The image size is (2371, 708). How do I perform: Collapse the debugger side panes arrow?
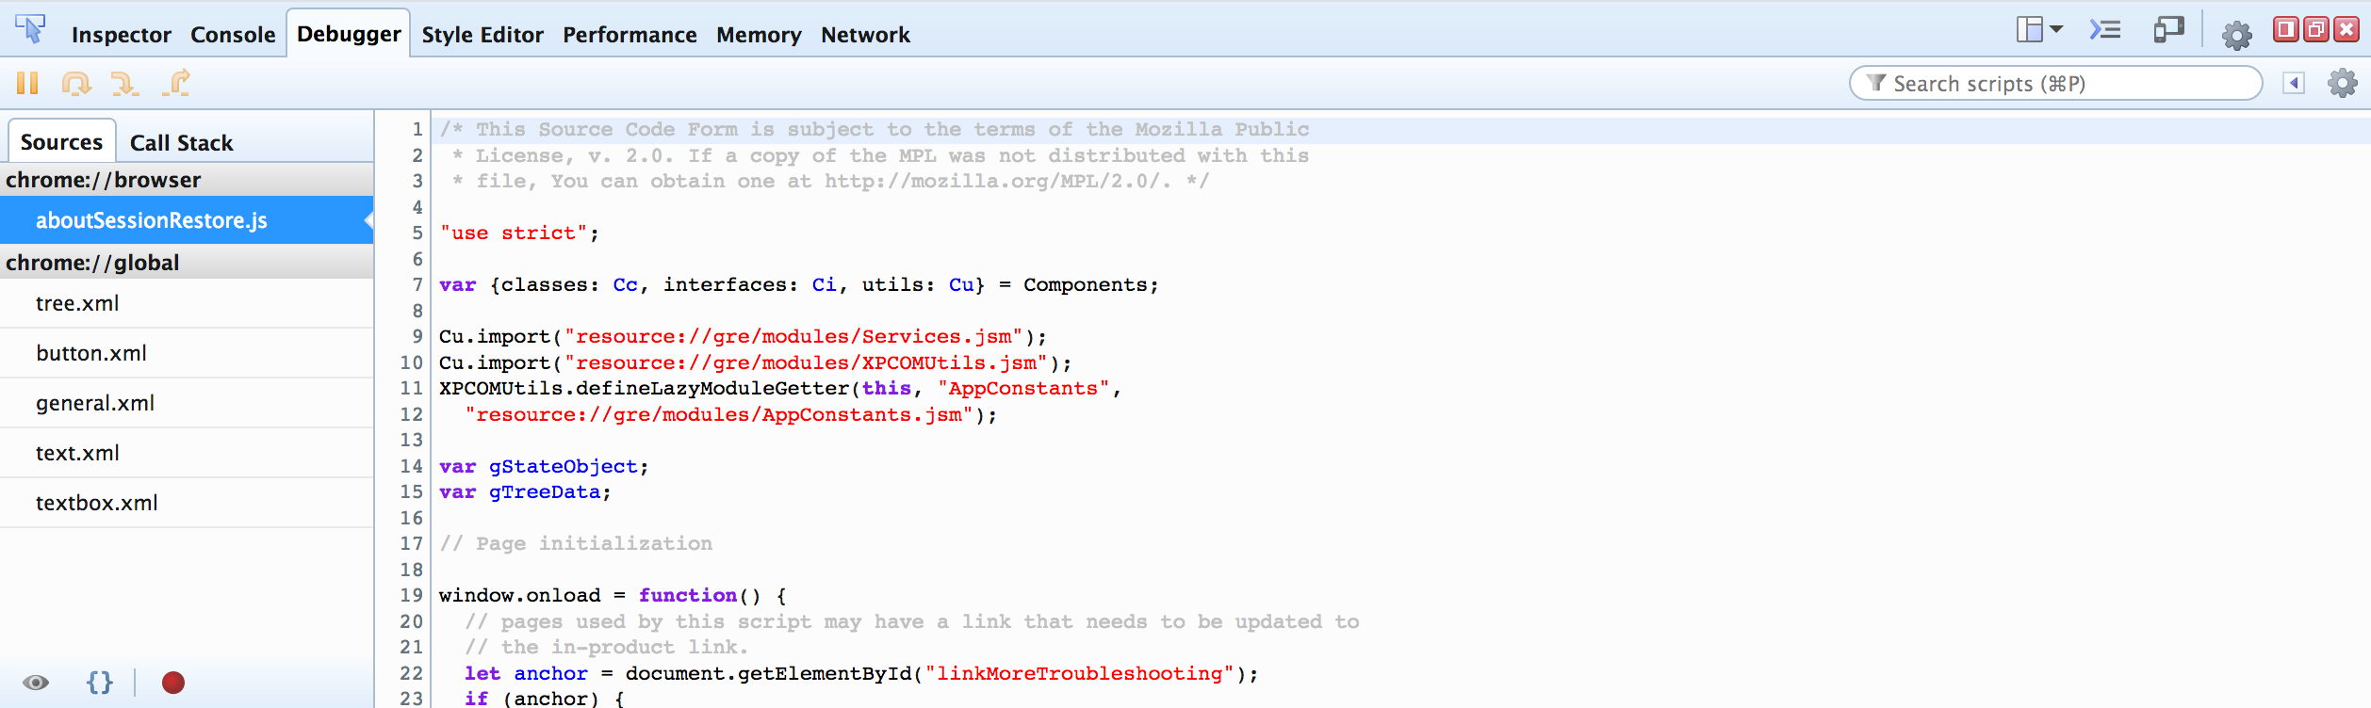(x=2295, y=83)
